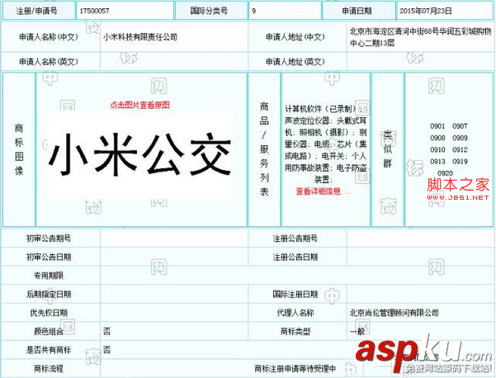Click the 代理人名称 label

click(295, 313)
